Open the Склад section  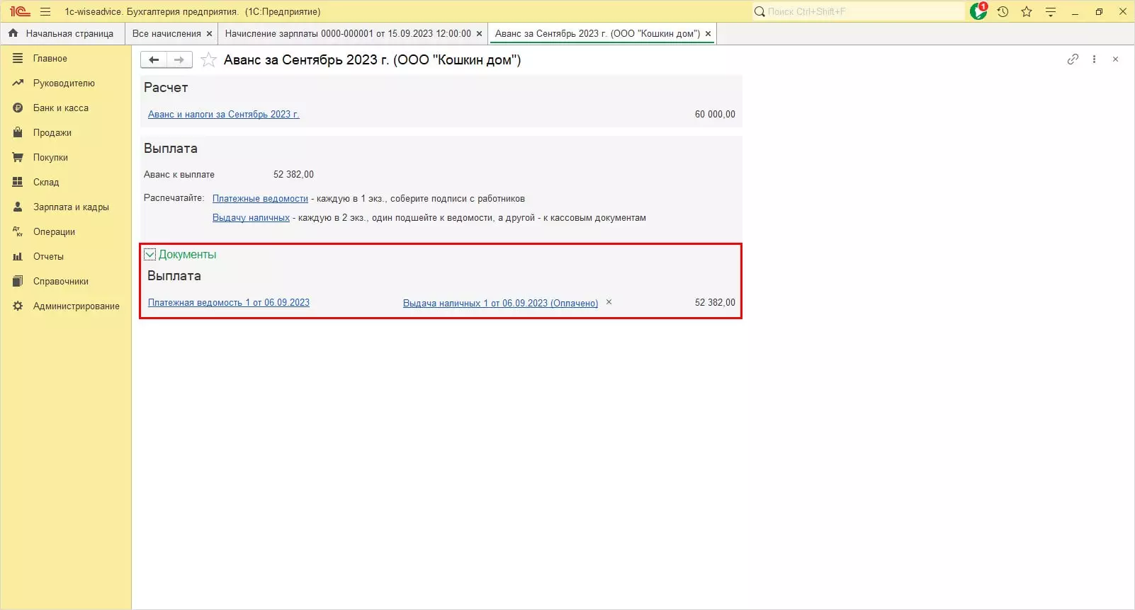click(46, 182)
